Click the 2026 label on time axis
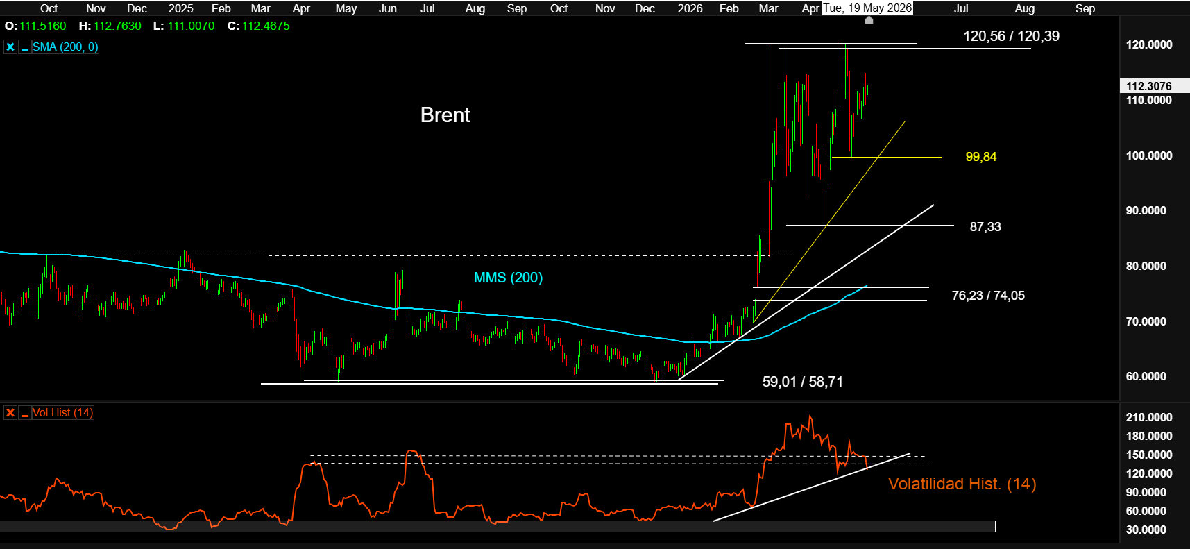 pyautogui.click(x=690, y=8)
